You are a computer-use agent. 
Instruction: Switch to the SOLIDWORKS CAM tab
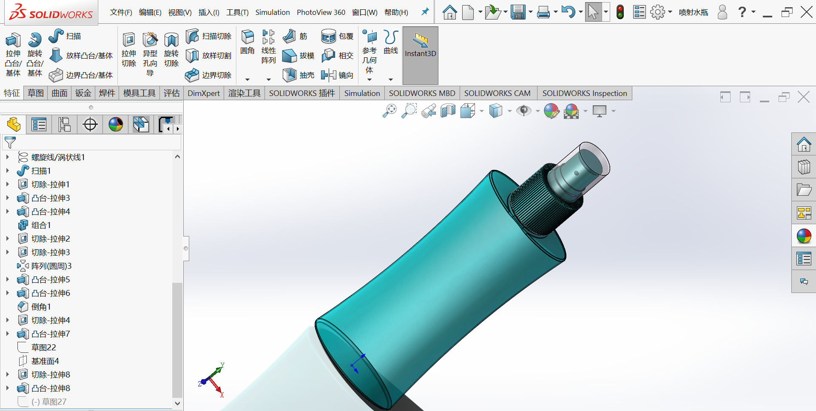(497, 93)
